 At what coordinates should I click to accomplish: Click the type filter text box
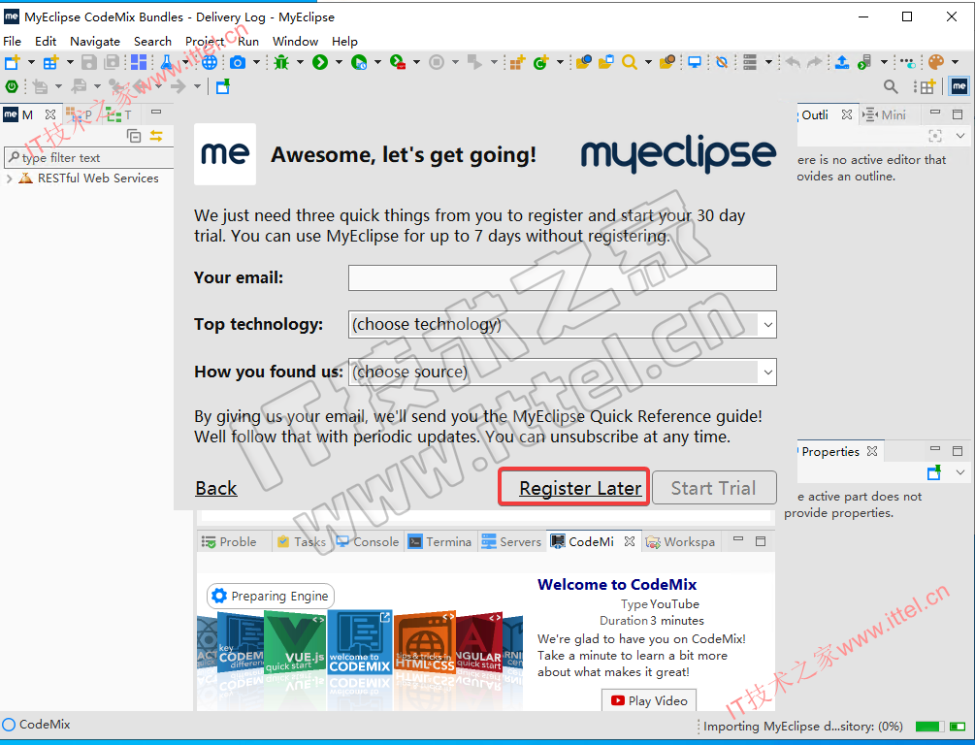tap(89, 158)
